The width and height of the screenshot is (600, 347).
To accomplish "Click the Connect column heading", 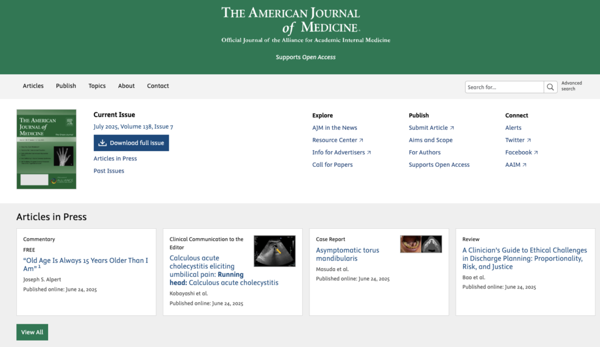I will 516,115.
